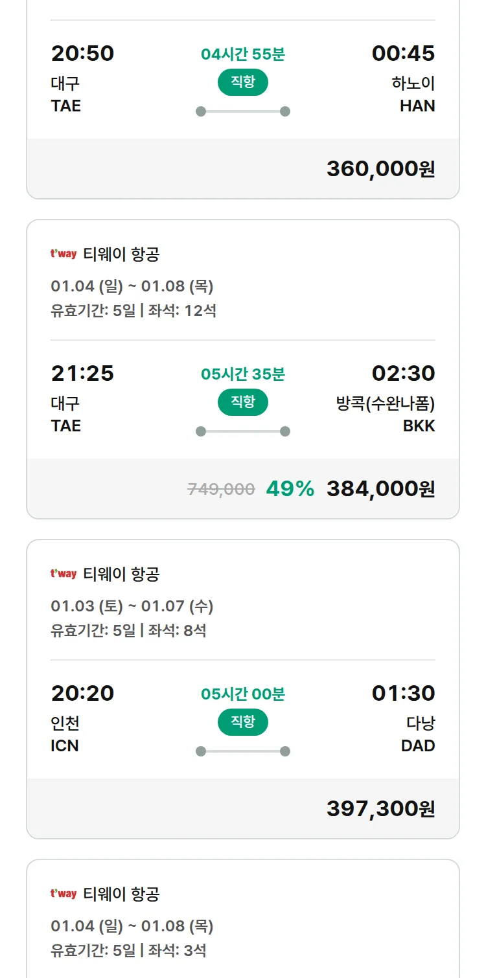Click the struck-through 749,000 original price
This screenshot has height=978, width=486.
coord(221,489)
